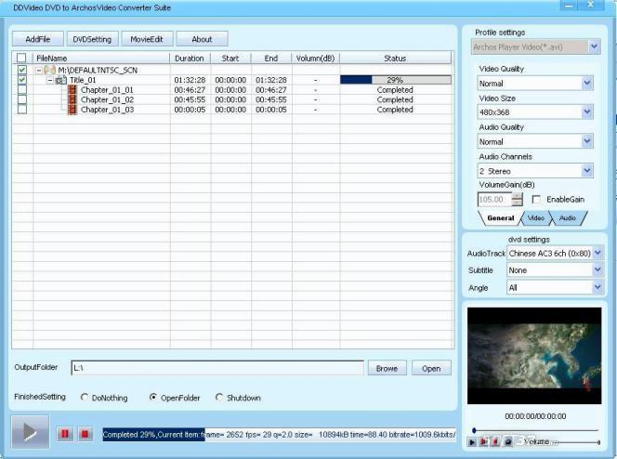Click the Browe button for the output folder
This screenshot has width=617, height=459.
click(x=387, y=368)
